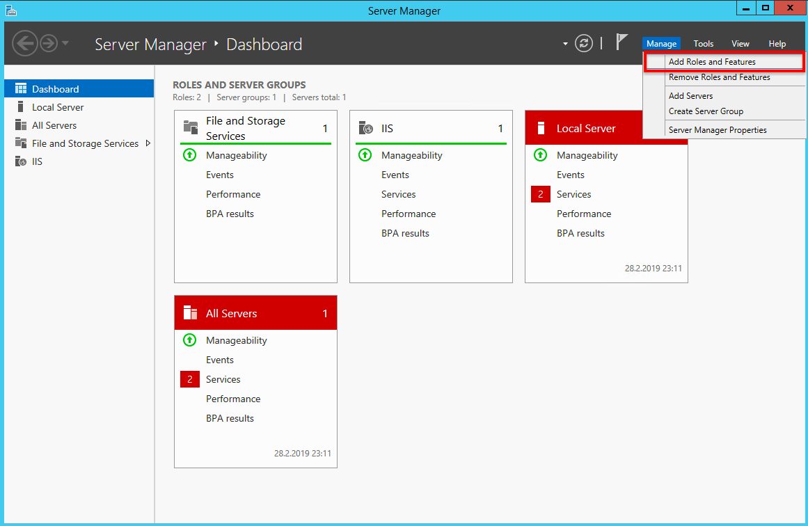808x526 pixels.
Task: Click the All Servers tile header icon
Action: (x=190, y=312)
